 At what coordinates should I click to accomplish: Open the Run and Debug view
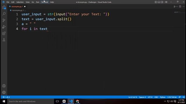click(4, 27)
